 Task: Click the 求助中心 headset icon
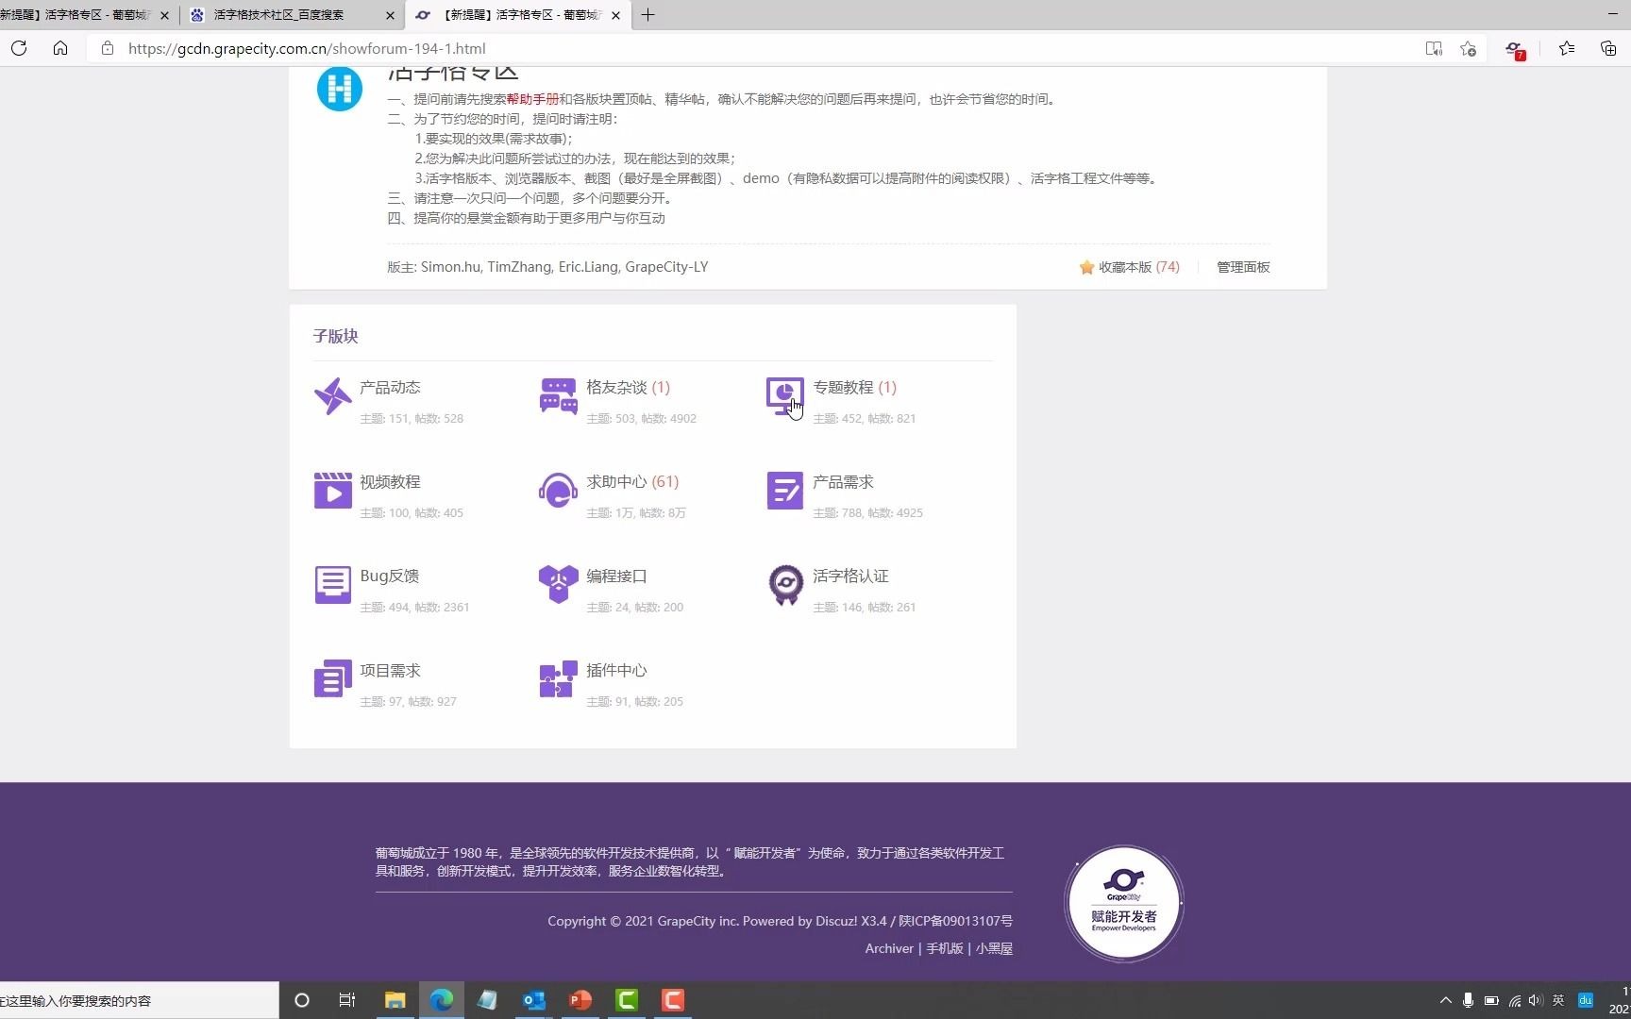pos(558,490)
